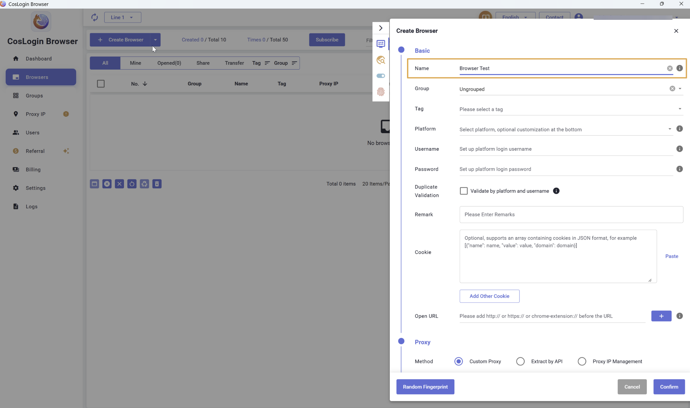This screenshot has width=690, height=408.
Task: Switch to the Share tab
Action: point(203,63)
